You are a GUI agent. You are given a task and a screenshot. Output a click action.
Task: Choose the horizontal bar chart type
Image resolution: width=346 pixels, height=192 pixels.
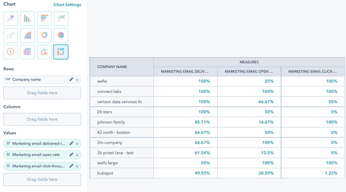pos(44,18)
